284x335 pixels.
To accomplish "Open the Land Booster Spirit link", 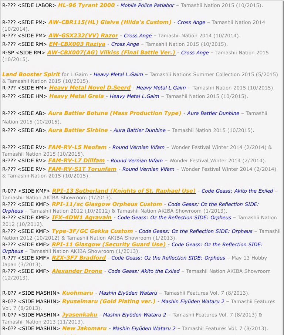I will coord(31,74).
